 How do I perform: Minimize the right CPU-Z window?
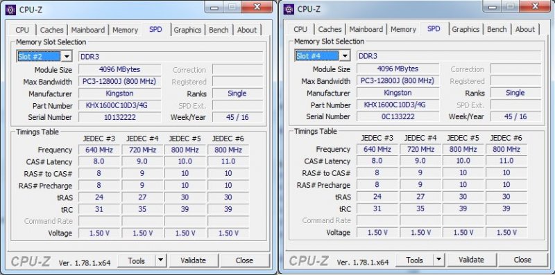click(x=493, y=7)
